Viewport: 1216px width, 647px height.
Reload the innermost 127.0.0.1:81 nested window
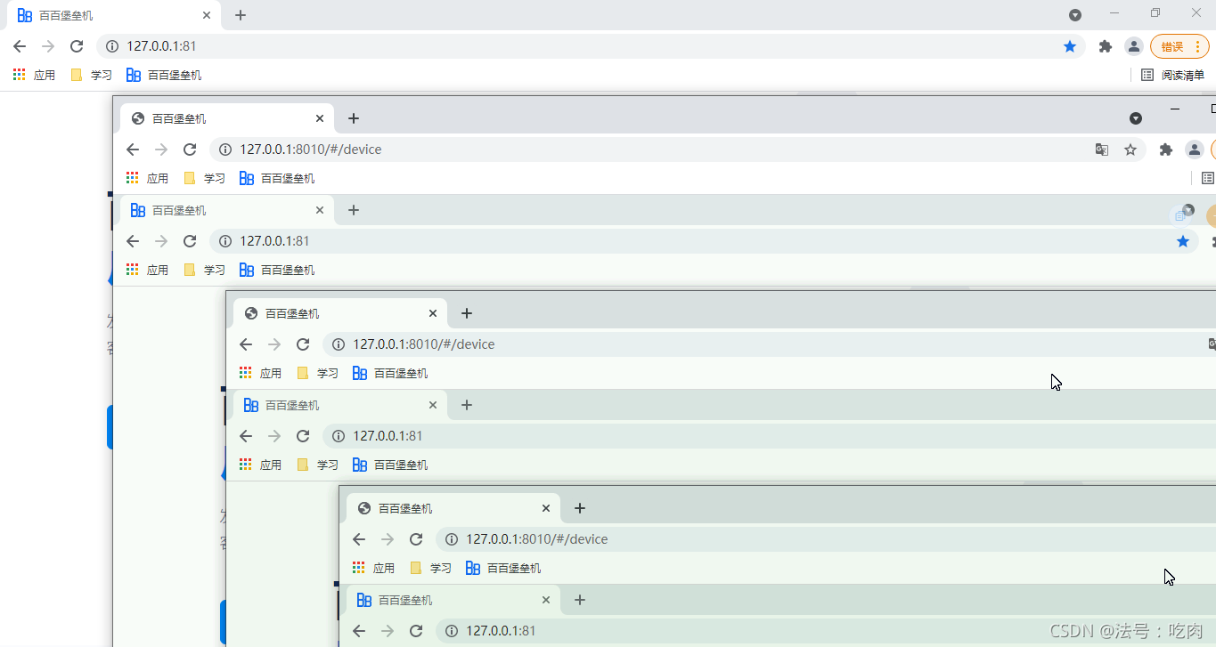click(416, 631)
